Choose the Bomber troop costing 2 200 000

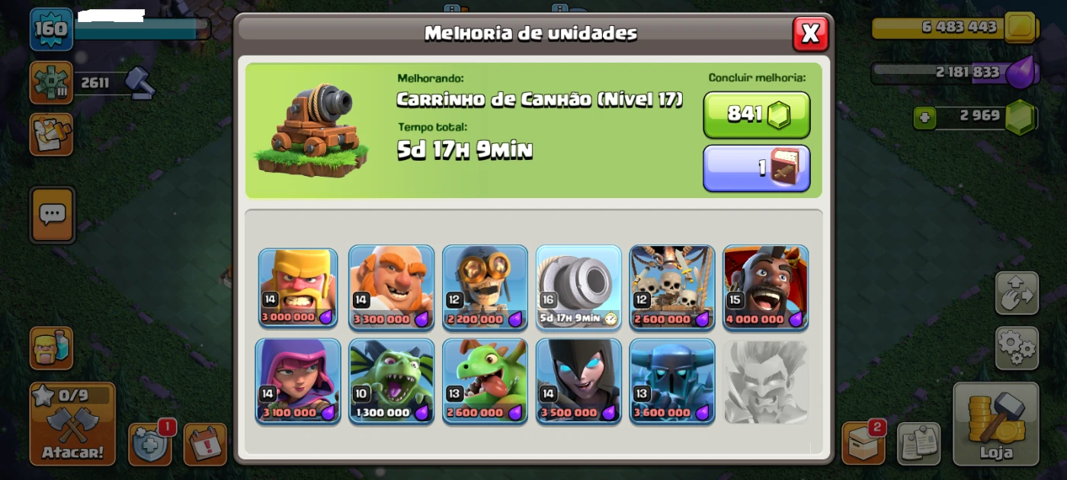pos(485,287)
